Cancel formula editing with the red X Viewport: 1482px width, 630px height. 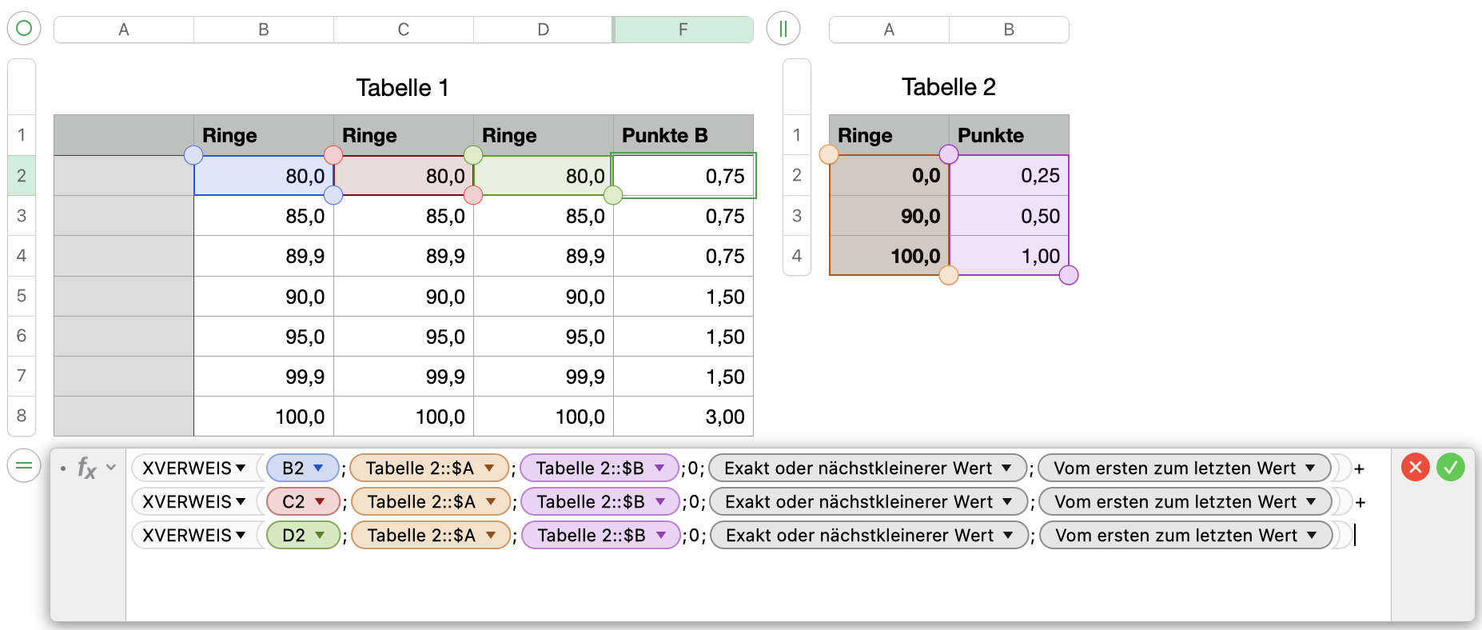pos(1415,467)
